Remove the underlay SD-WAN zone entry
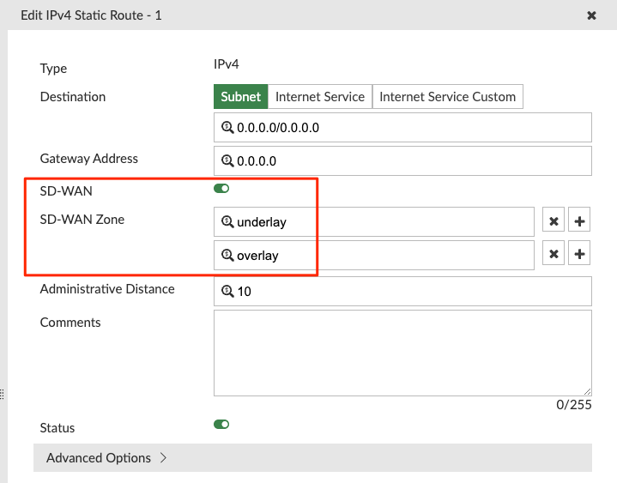This screenshot has width=617, height=483. (553, 221)
